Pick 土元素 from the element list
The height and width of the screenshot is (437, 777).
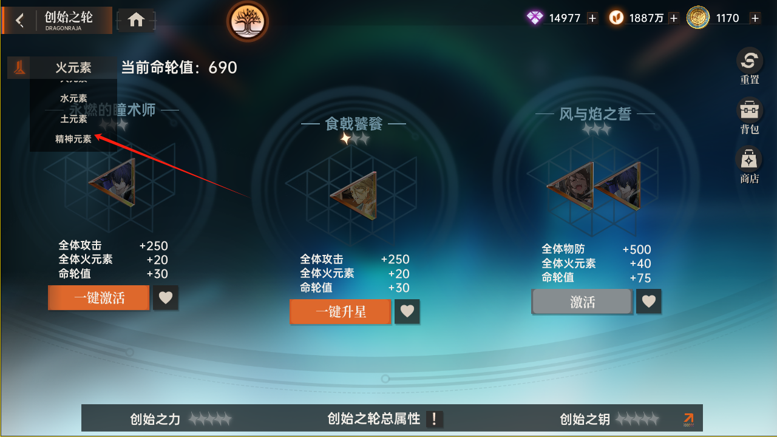click(x=73, y=119)
